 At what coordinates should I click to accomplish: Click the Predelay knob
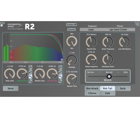[72, 60]
